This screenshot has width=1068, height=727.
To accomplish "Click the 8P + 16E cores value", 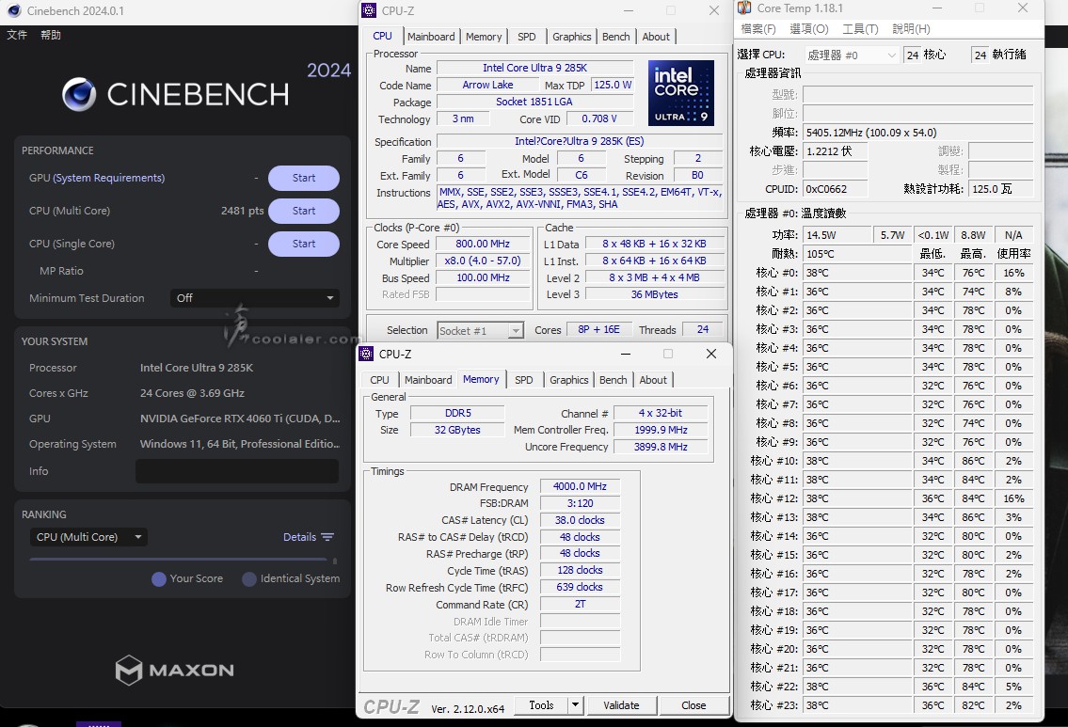I will click(598, 329).
